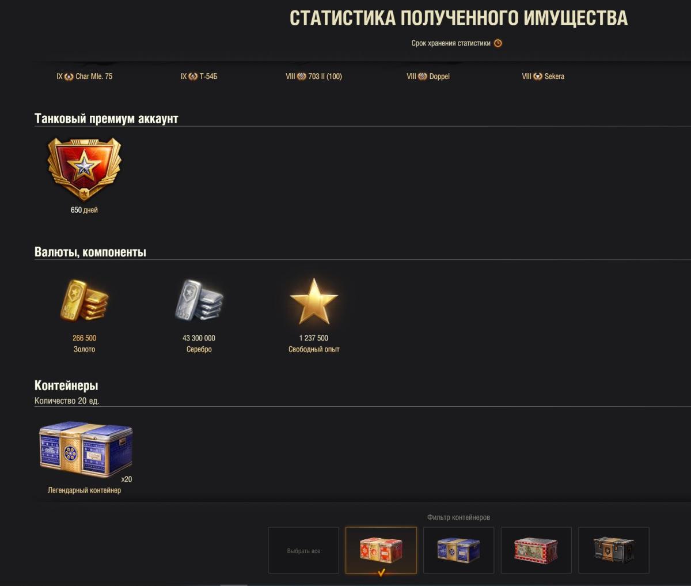Toggle the red-silver container filter

pyautogui.click(x=536, y=550)
